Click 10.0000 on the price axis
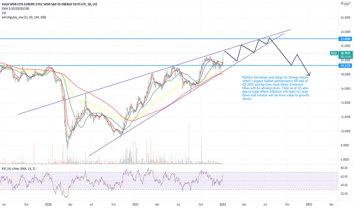This screenshot has height=208, width=354. pyautogui.click(x=345, y=131)
